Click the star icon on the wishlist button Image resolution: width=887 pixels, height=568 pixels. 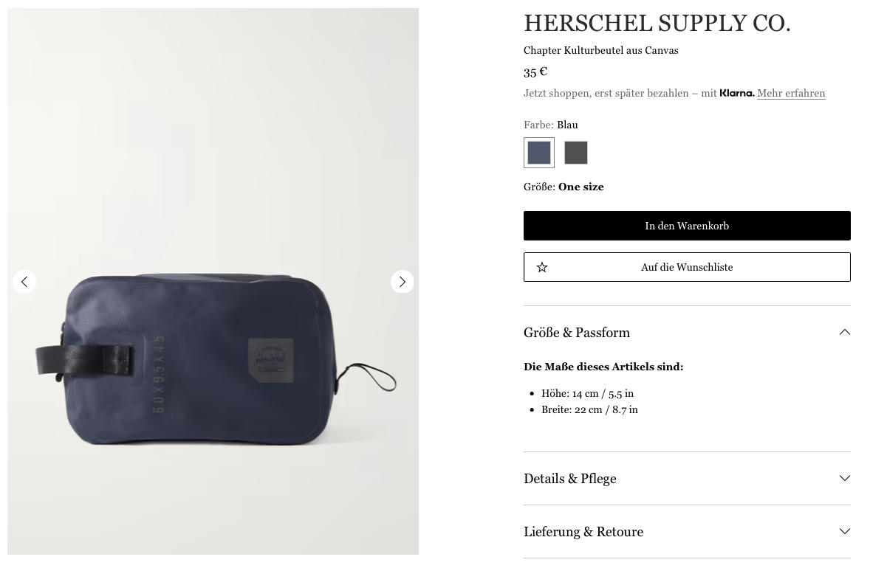click(542, 267)
